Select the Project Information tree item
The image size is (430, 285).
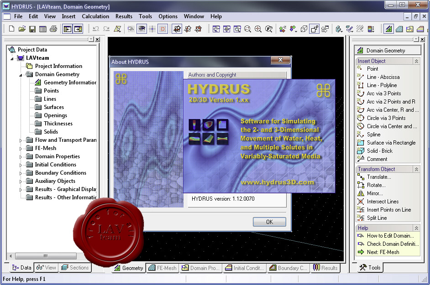click(54, 66)
